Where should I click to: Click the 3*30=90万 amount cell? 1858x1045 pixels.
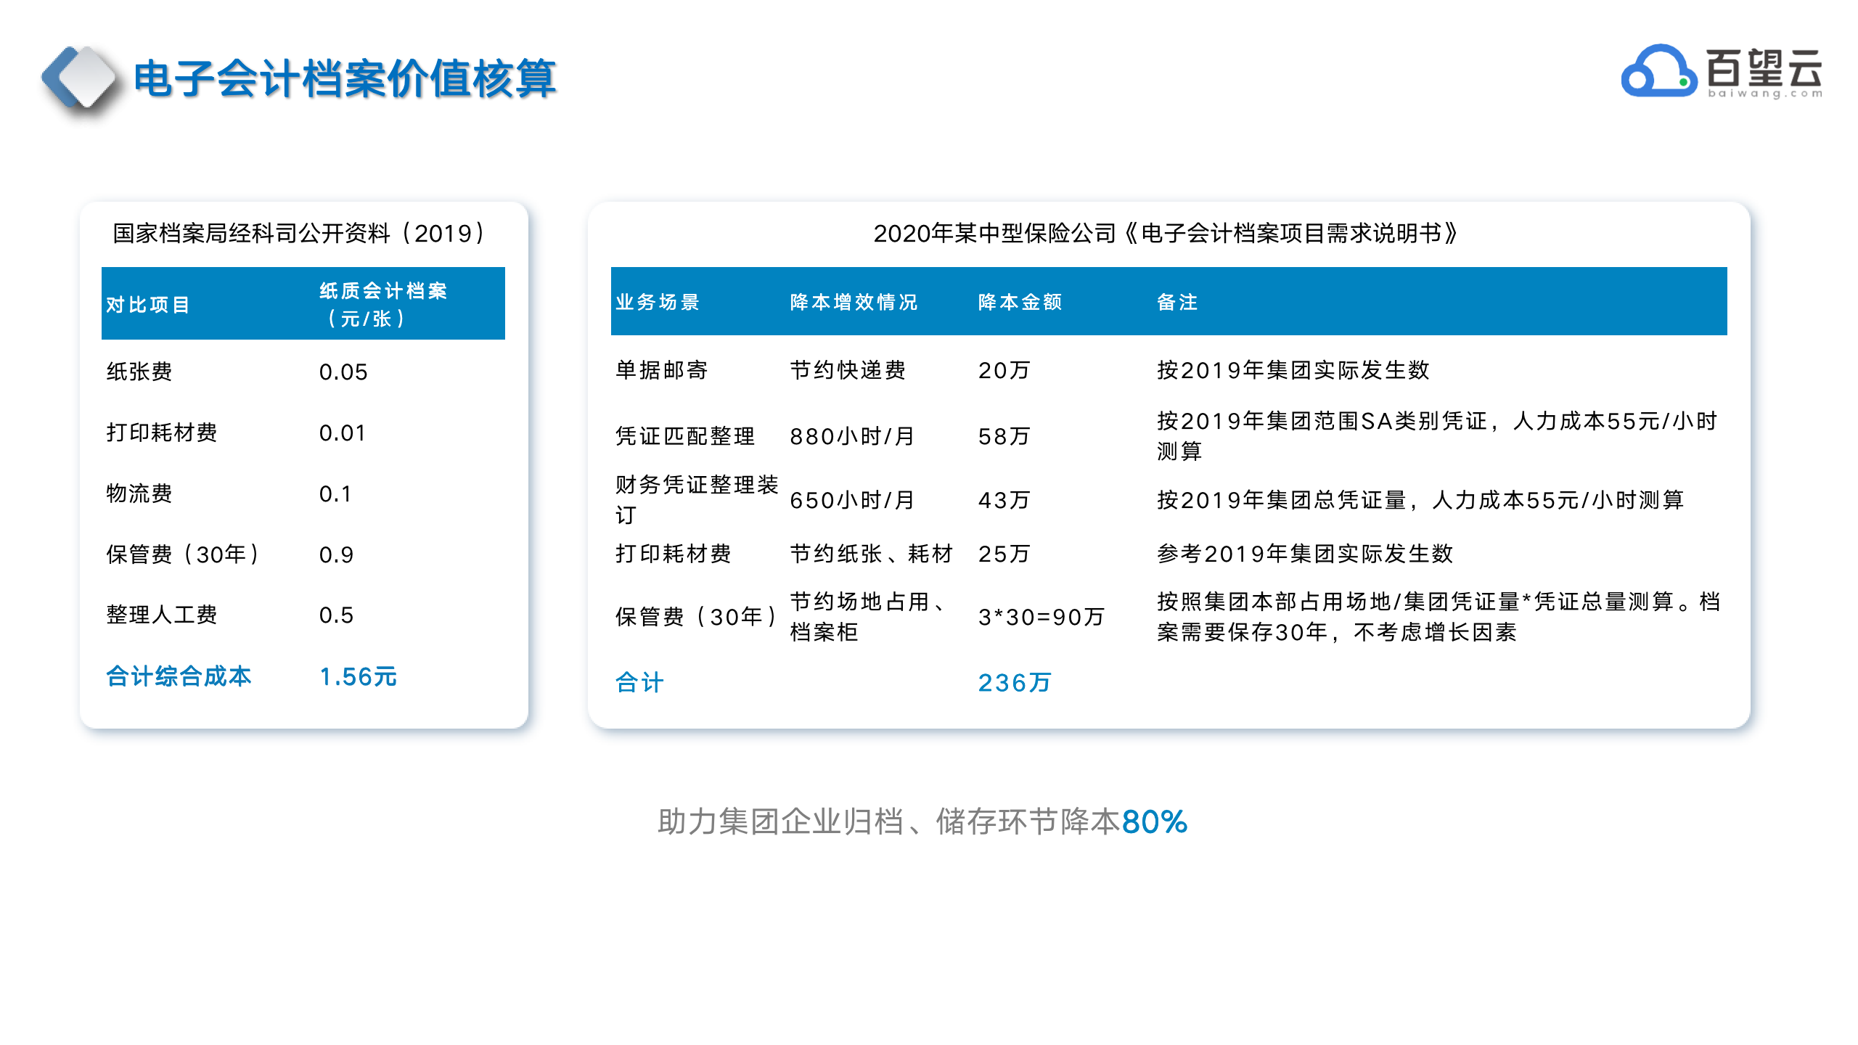pyautogui.click(x=1041, y=617)
